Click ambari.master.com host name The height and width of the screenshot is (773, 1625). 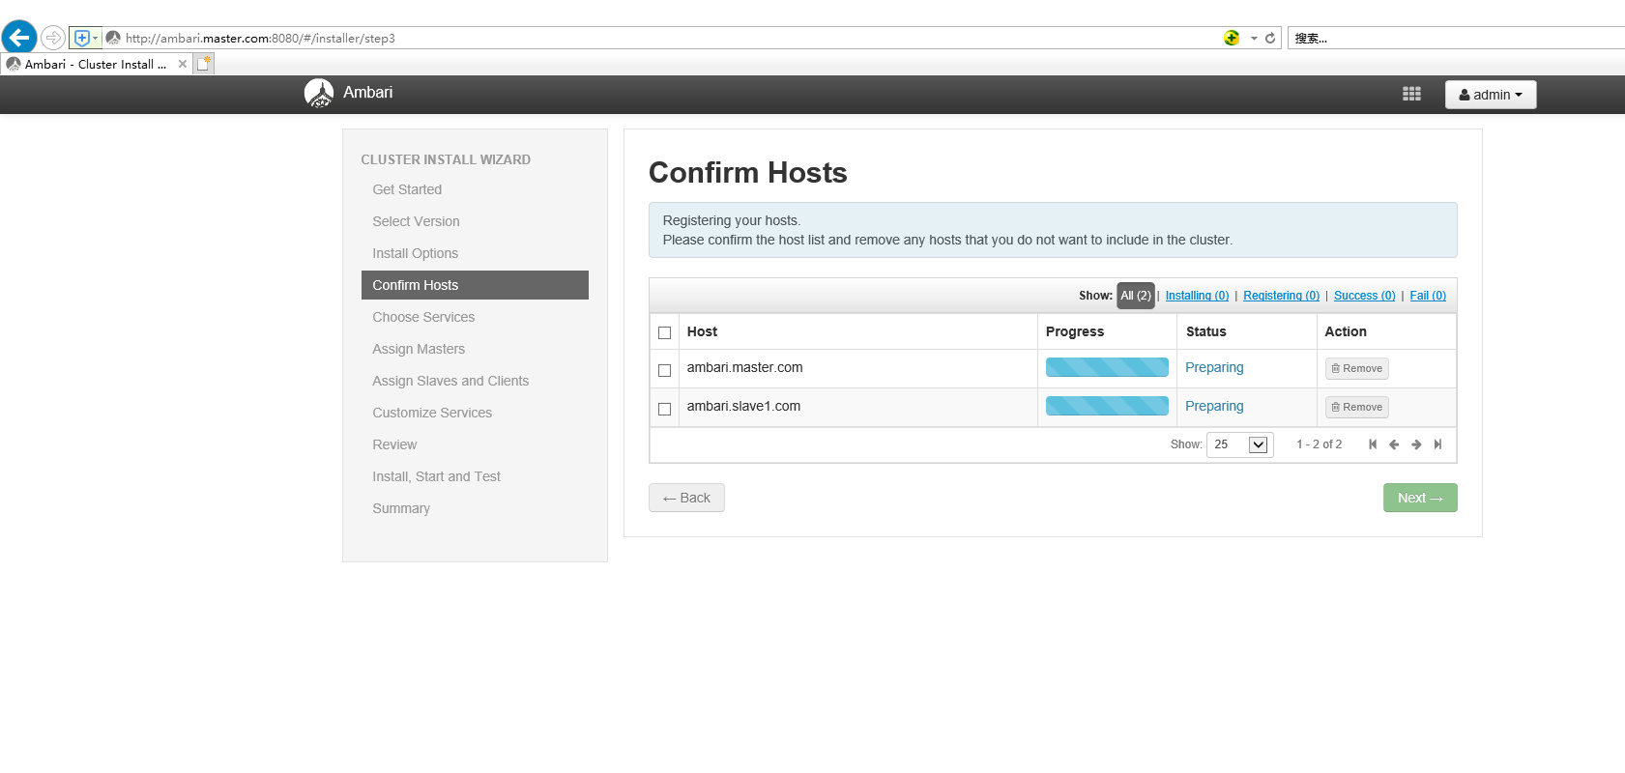pos(744,367)
